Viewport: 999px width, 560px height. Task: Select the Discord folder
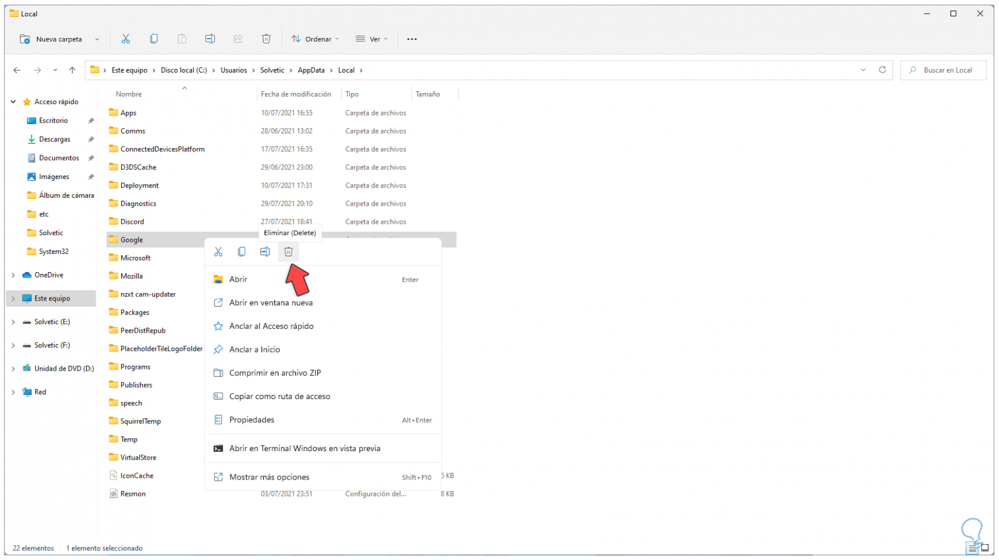(132, 222)
